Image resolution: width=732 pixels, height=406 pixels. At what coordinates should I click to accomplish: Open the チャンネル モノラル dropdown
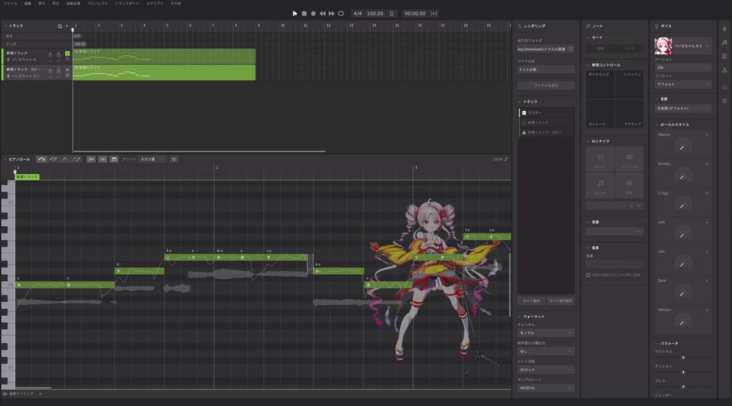tap(546, 333)
